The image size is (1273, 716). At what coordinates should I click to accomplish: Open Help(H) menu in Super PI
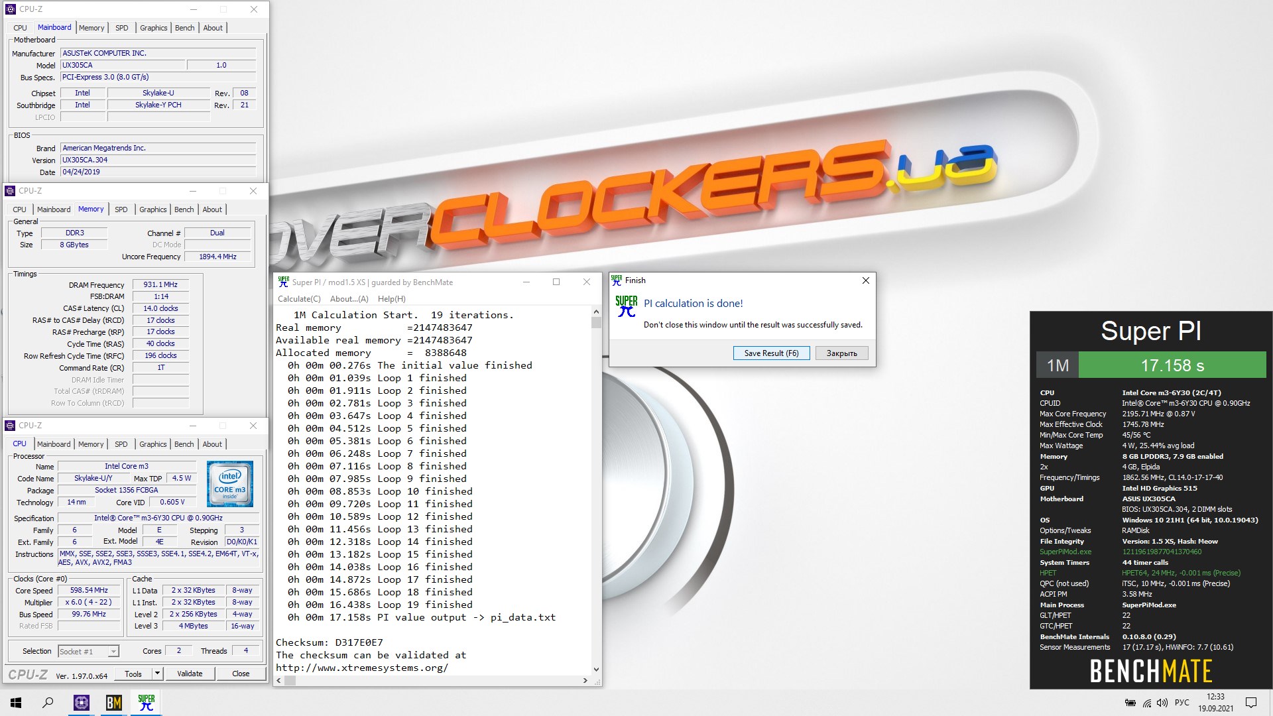click(x=391, y=299)
